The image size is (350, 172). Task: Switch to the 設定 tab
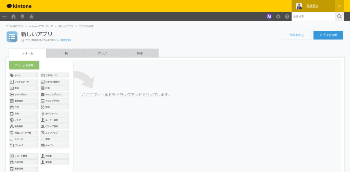[140, 53]
